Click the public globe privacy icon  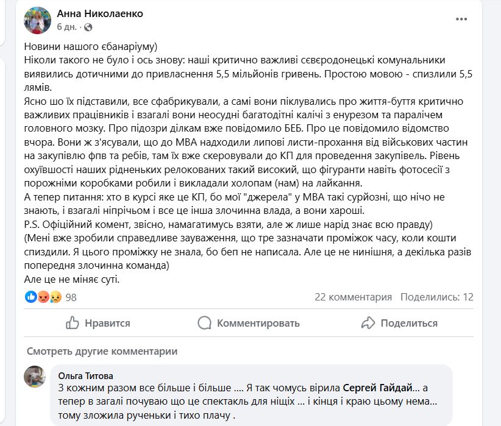(88, 27)
